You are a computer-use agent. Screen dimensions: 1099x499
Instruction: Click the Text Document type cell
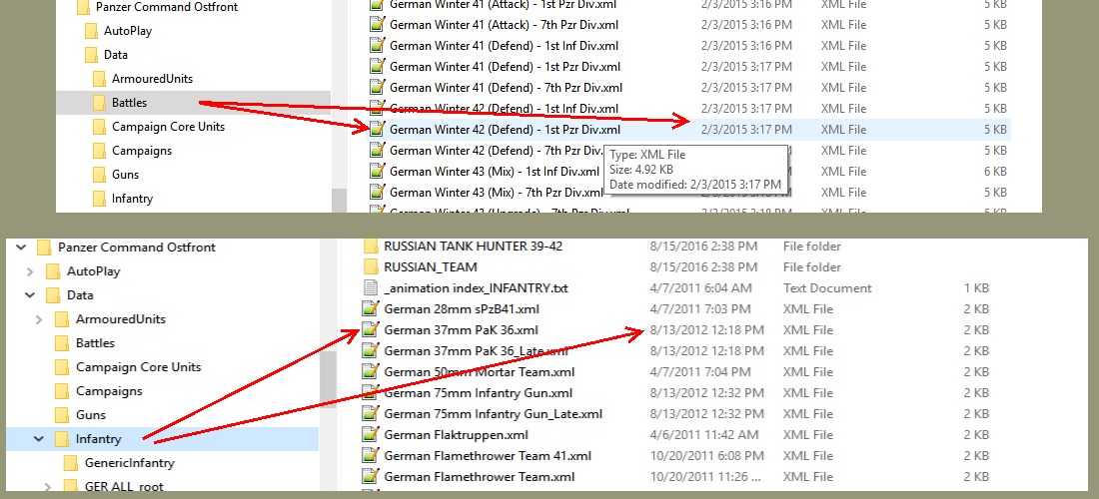click(x=827, y=287)
